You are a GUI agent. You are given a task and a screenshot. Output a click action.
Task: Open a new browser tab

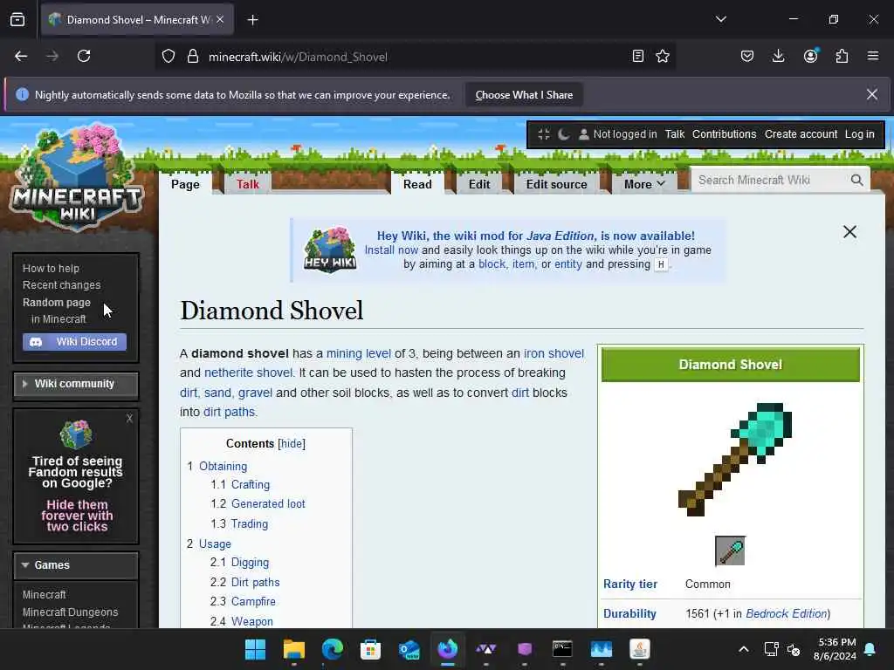click(252, 20)
